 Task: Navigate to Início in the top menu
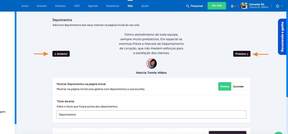25,6
